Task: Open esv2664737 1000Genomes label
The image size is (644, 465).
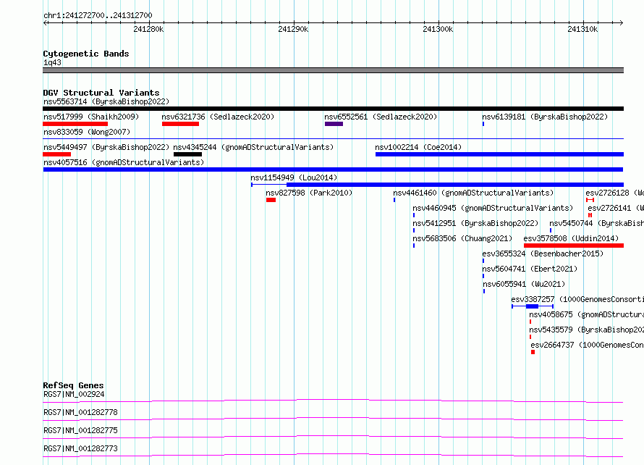Action: (x=588, y=345)
